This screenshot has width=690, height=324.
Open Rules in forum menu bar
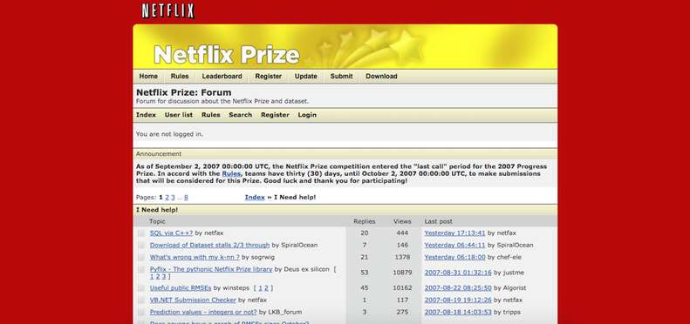point(211,115)
